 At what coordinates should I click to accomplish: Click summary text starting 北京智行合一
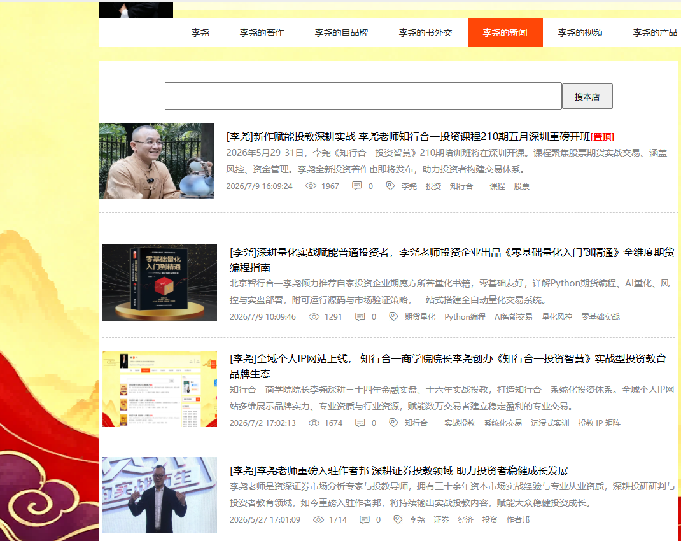pyautogui.click(x=450, y=292)
